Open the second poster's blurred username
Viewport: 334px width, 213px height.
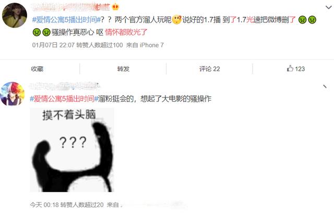[65, 85]
